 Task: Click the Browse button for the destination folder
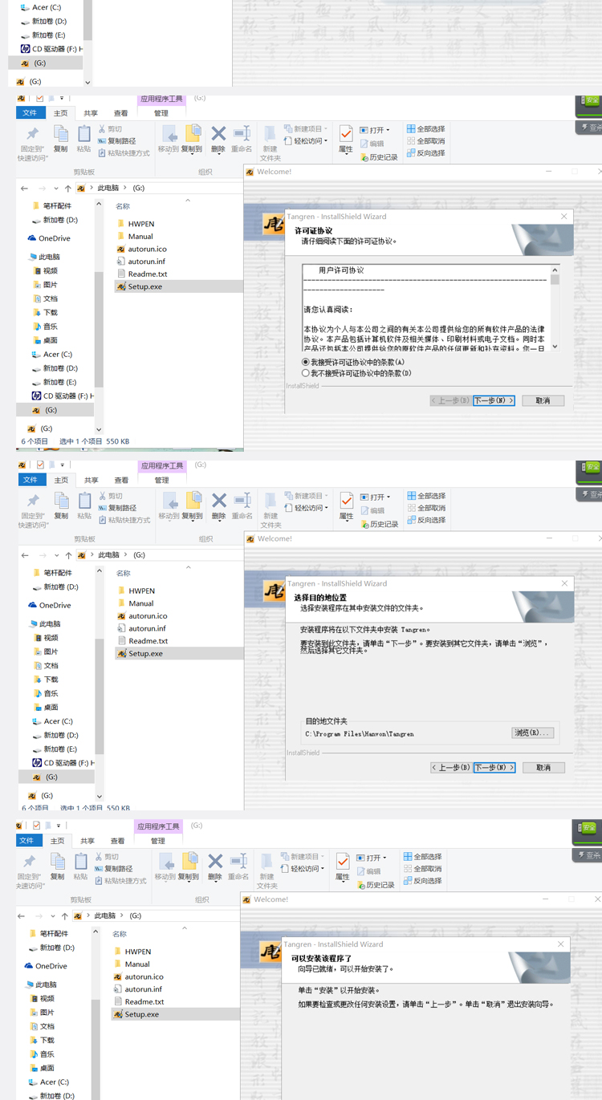(x=532, y=733)
